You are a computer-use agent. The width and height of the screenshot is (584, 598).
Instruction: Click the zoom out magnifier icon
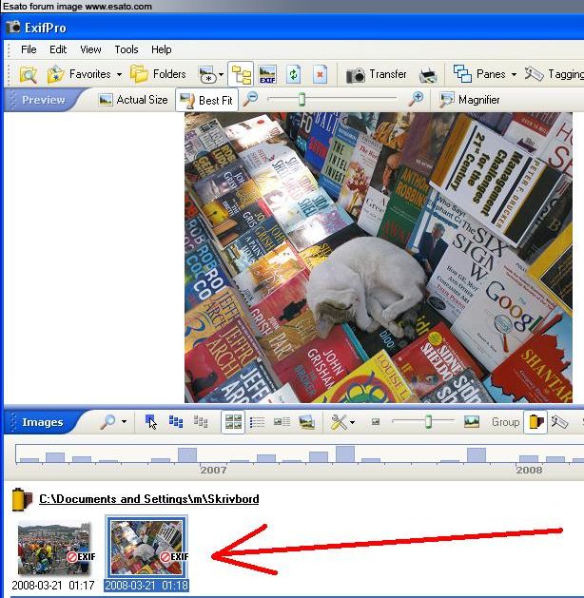(x=250, y=99)
